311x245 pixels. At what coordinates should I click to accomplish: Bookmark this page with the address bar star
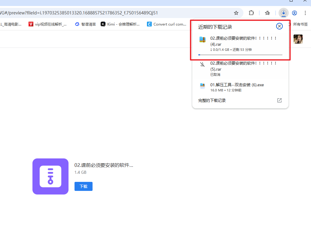point(236,13)
